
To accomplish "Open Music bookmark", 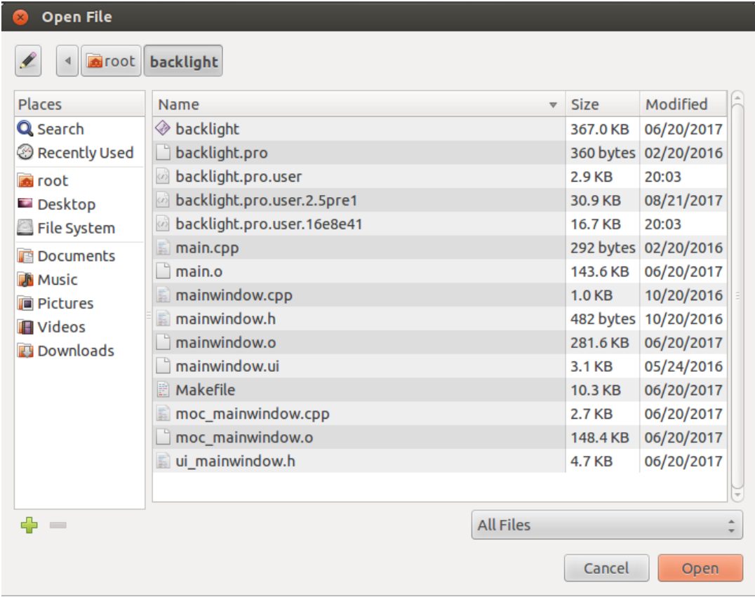I will pyautogui.click(x=79, y=279).
